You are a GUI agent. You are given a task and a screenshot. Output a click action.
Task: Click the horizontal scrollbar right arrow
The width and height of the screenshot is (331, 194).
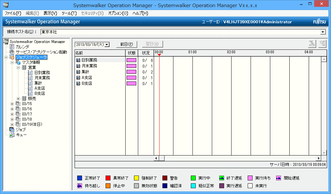tap(318, 158)
